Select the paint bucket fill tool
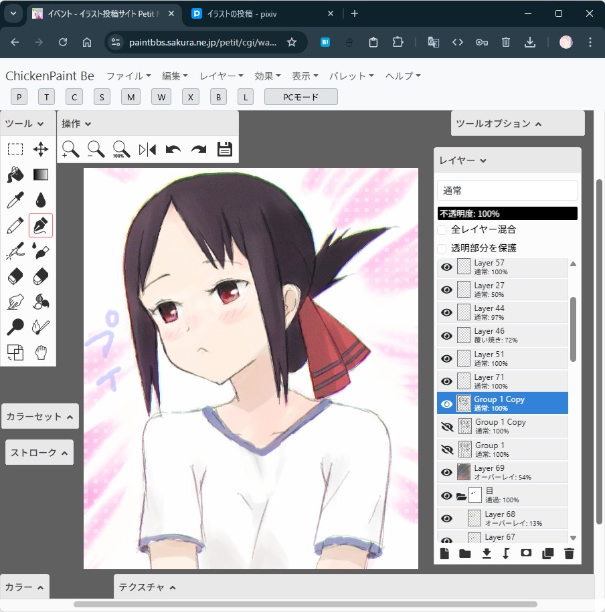Screen dimensions: 605x612 click(x=15, y=175)
